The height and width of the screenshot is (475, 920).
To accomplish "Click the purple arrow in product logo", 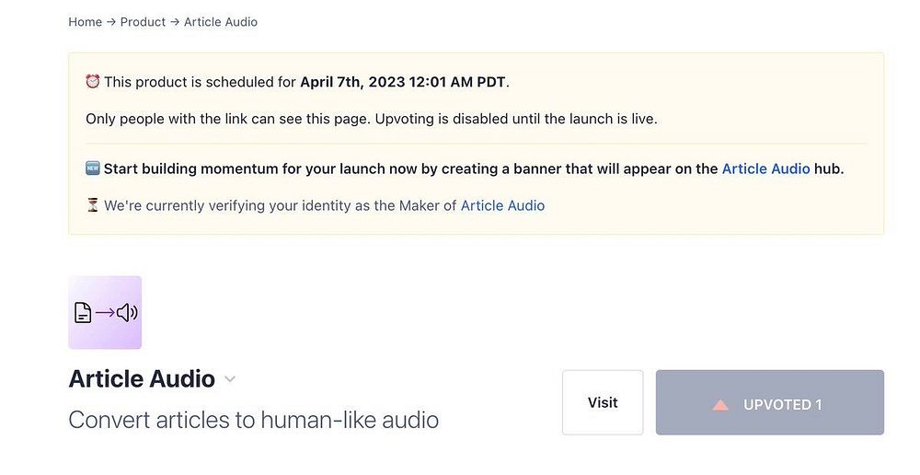I will click(x=105, y=313).
